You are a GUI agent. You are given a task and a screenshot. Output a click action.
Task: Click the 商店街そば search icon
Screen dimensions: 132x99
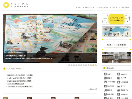click(119, 90)
